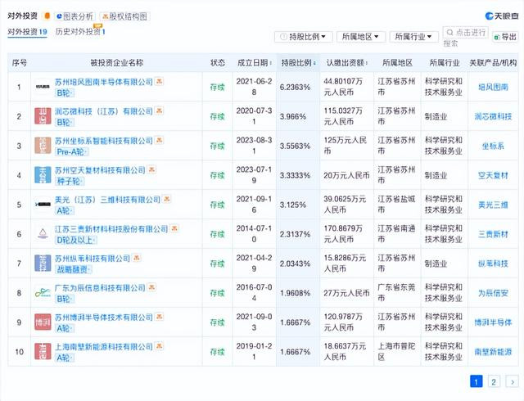
Task: Expand the 持股比例 filter dropdown
Action: click(304, 37)
